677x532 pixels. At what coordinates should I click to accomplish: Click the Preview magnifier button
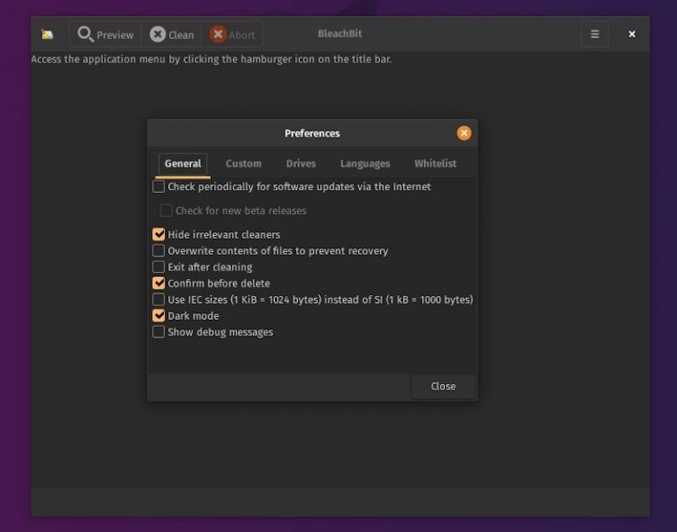coord(106,34)
